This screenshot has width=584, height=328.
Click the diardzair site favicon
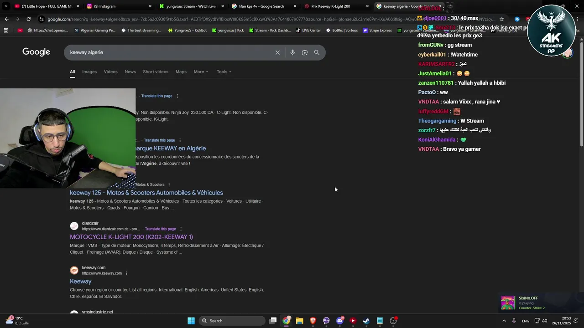74,226
